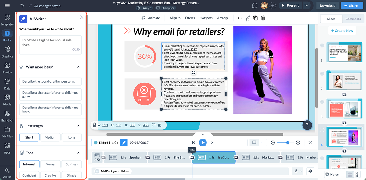Open the Photos panel
This screenshot has width=366, height=180.
(x=7, y=67)
